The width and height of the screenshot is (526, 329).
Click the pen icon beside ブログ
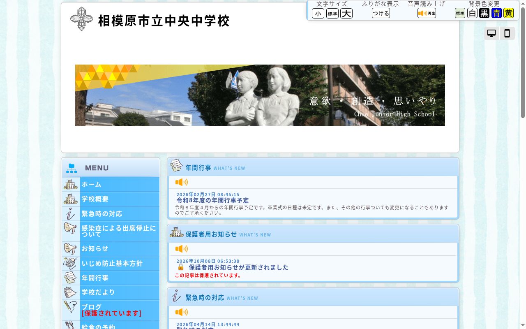coord(71,307)
